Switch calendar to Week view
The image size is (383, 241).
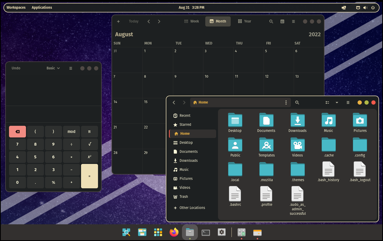[191, 21]
